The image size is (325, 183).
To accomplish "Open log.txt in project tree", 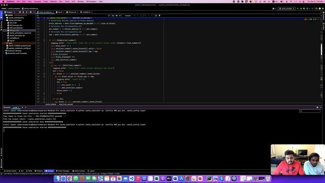I will [12, 41].
